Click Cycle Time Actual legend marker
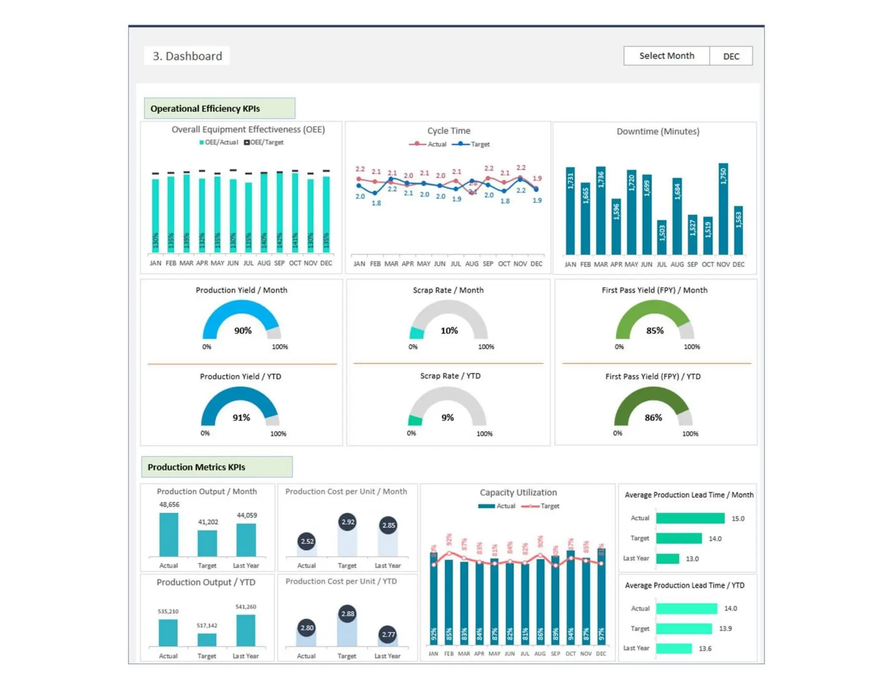 (x=417, y=144)
